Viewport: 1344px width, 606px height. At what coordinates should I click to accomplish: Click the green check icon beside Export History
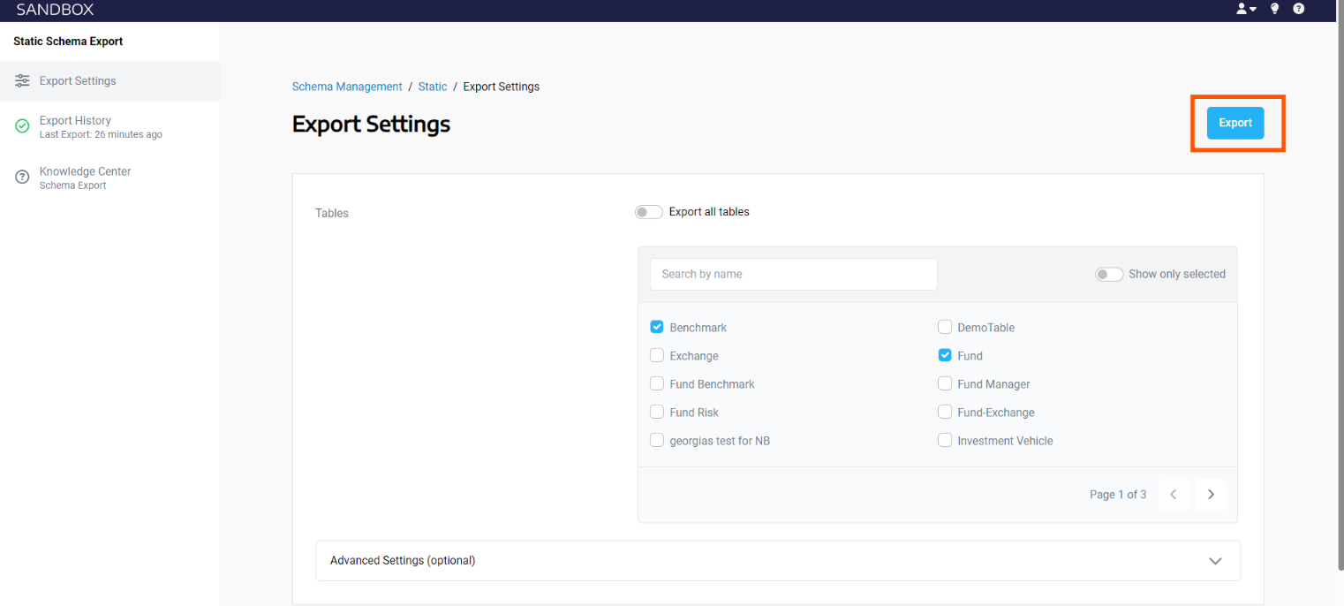click(x=21, y=126)
